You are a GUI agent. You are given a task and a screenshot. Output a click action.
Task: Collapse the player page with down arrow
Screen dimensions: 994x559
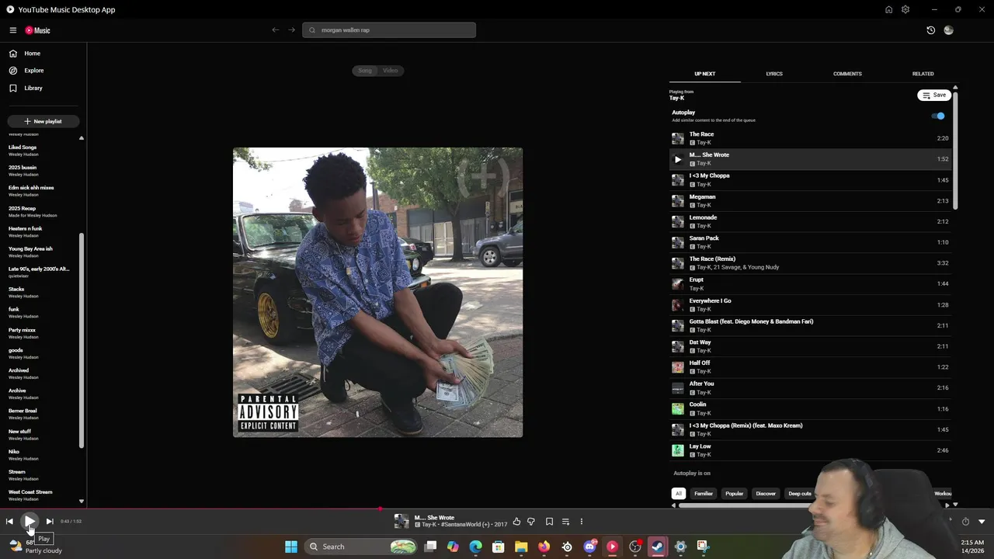(982, 522)
